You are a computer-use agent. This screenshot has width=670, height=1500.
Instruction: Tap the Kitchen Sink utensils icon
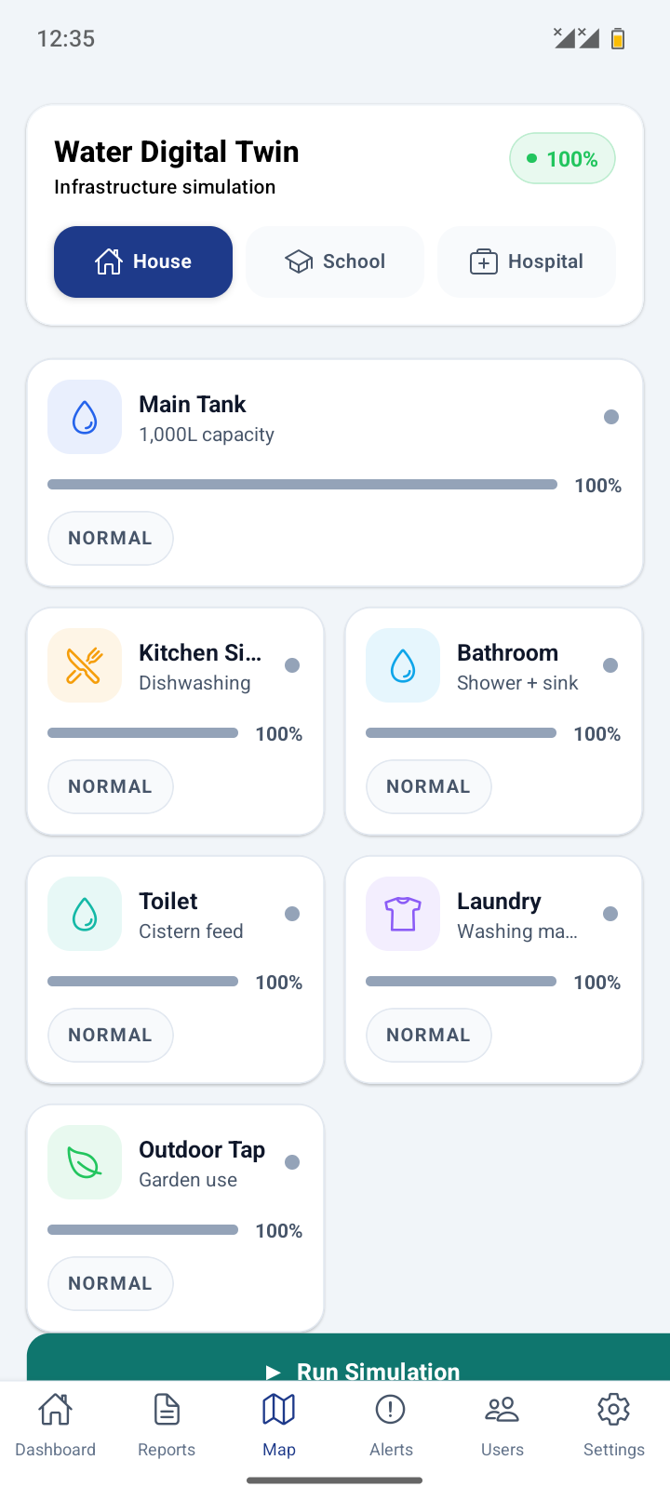(x=85, y=665)
